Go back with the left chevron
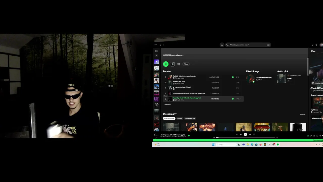 [160, 45]
